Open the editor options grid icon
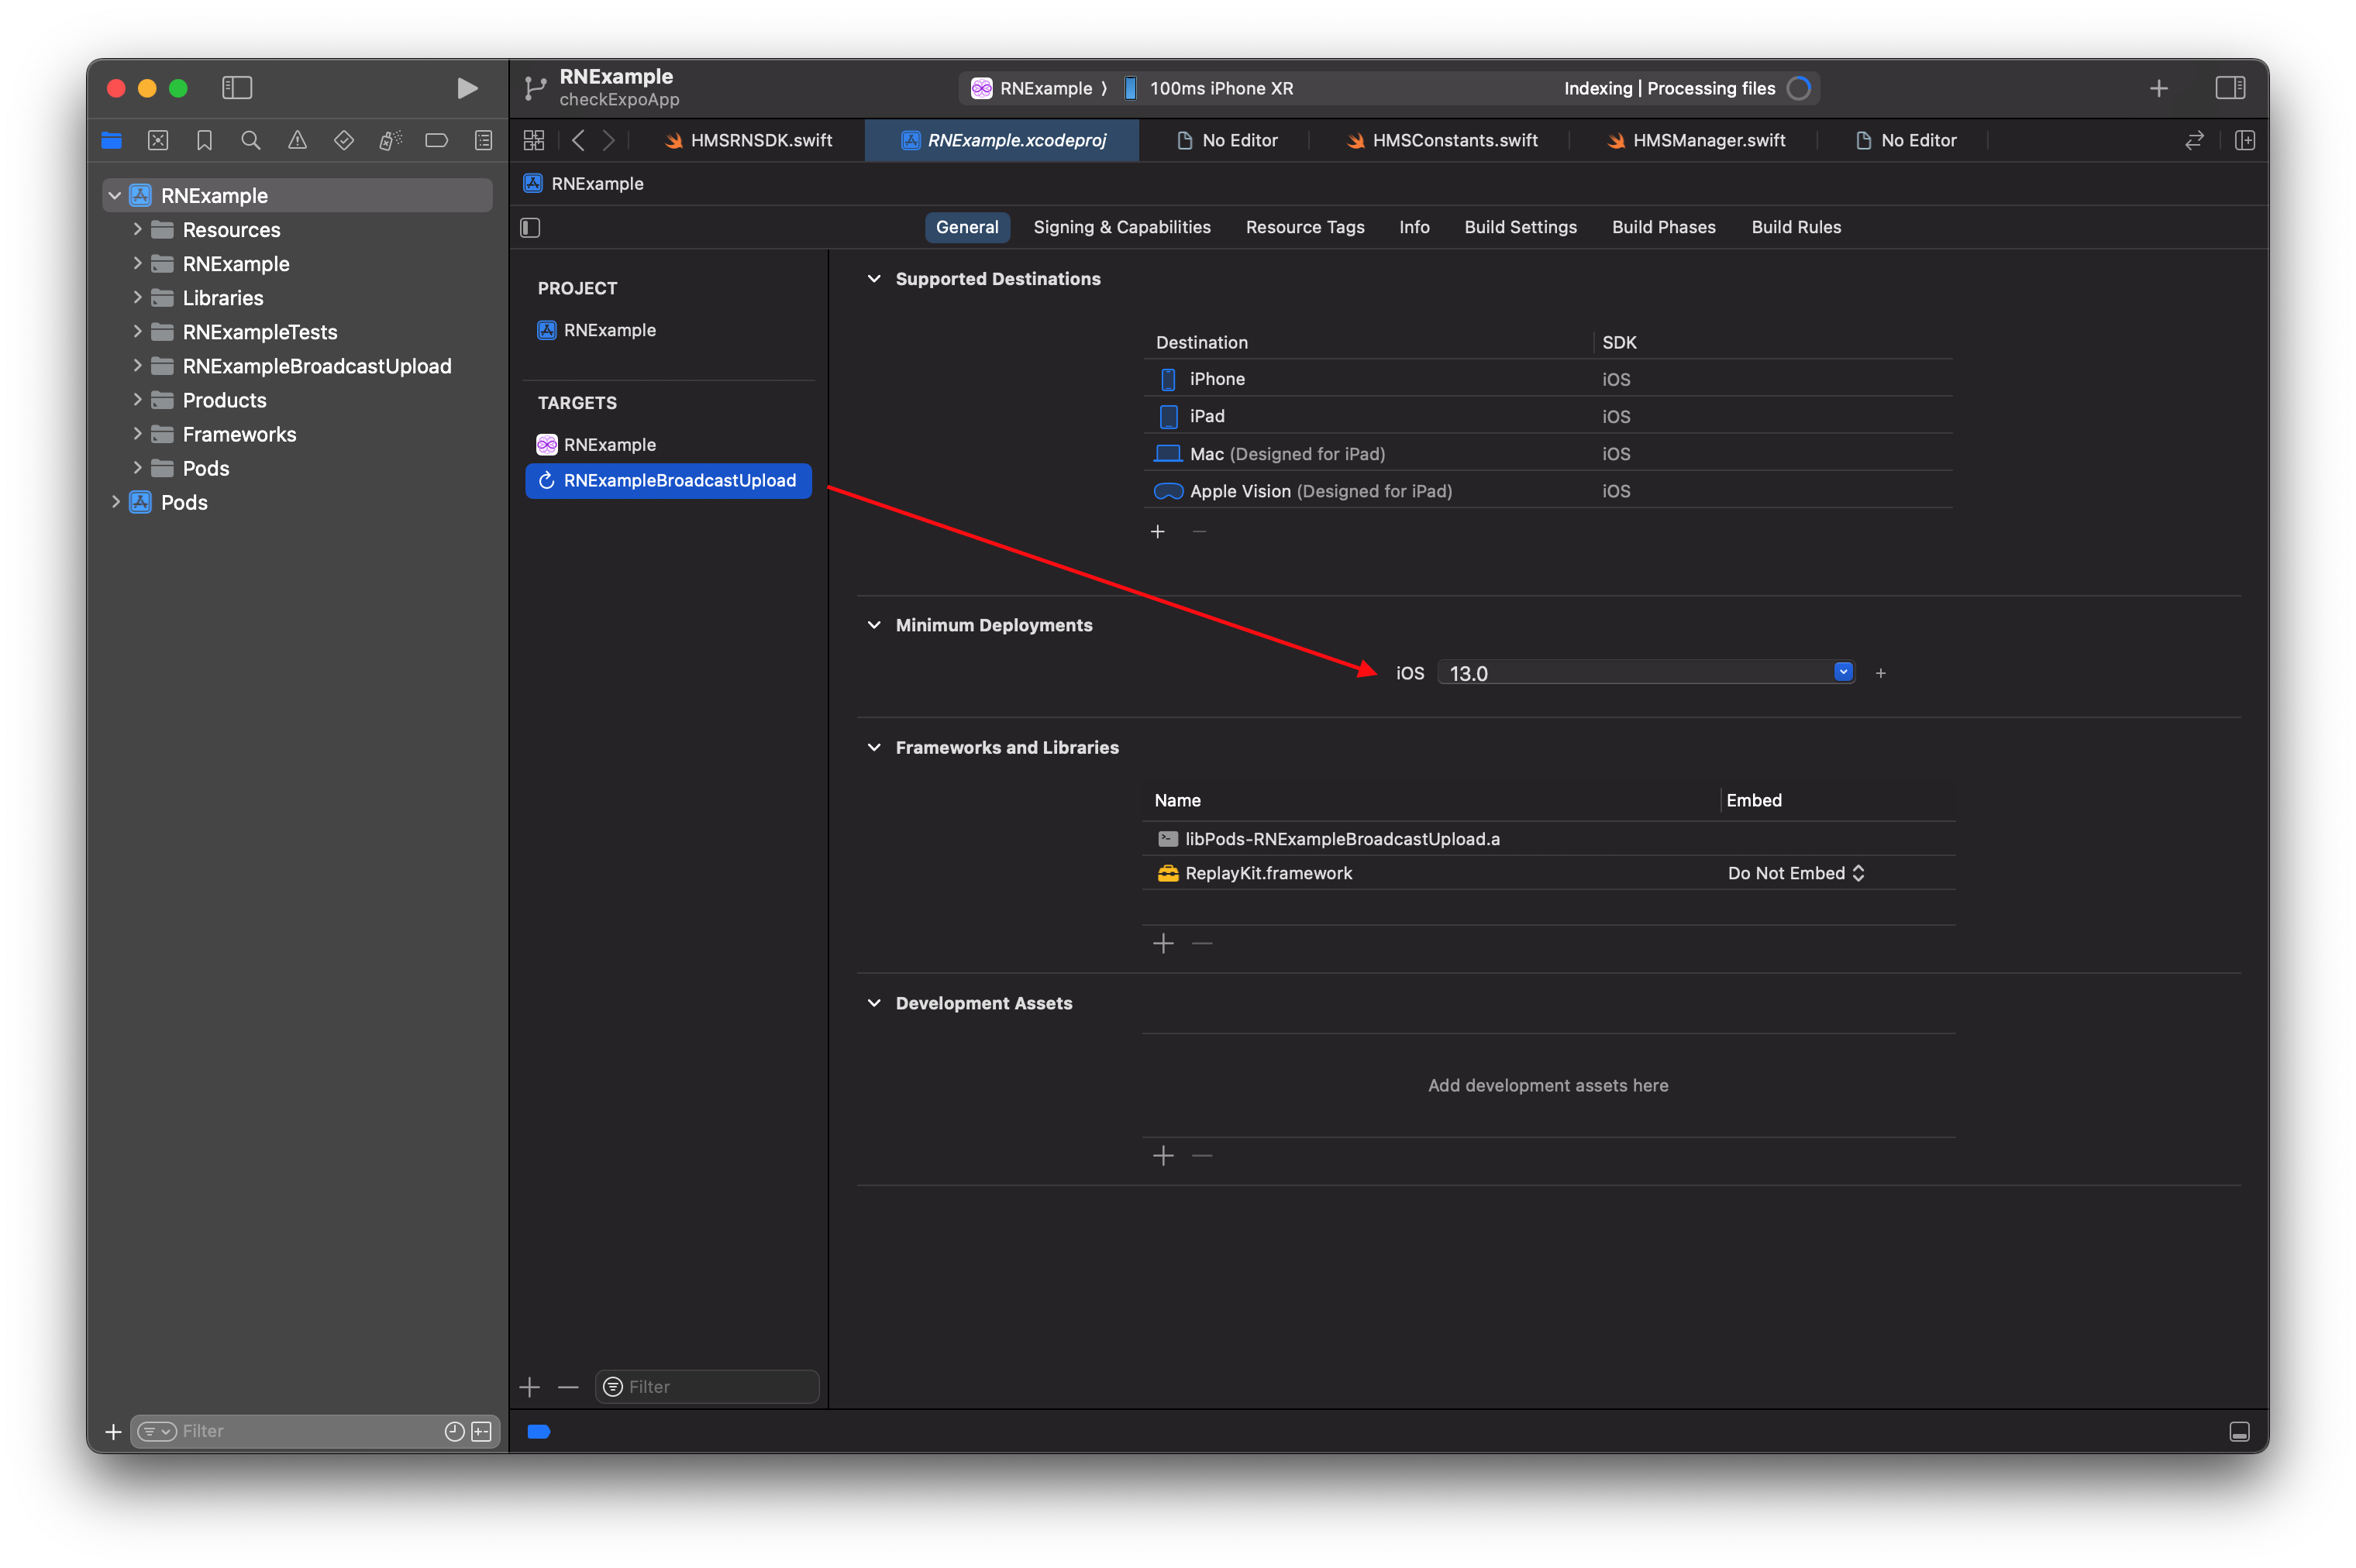This screenshot has width=2356, height=1568. coord(533,140)
